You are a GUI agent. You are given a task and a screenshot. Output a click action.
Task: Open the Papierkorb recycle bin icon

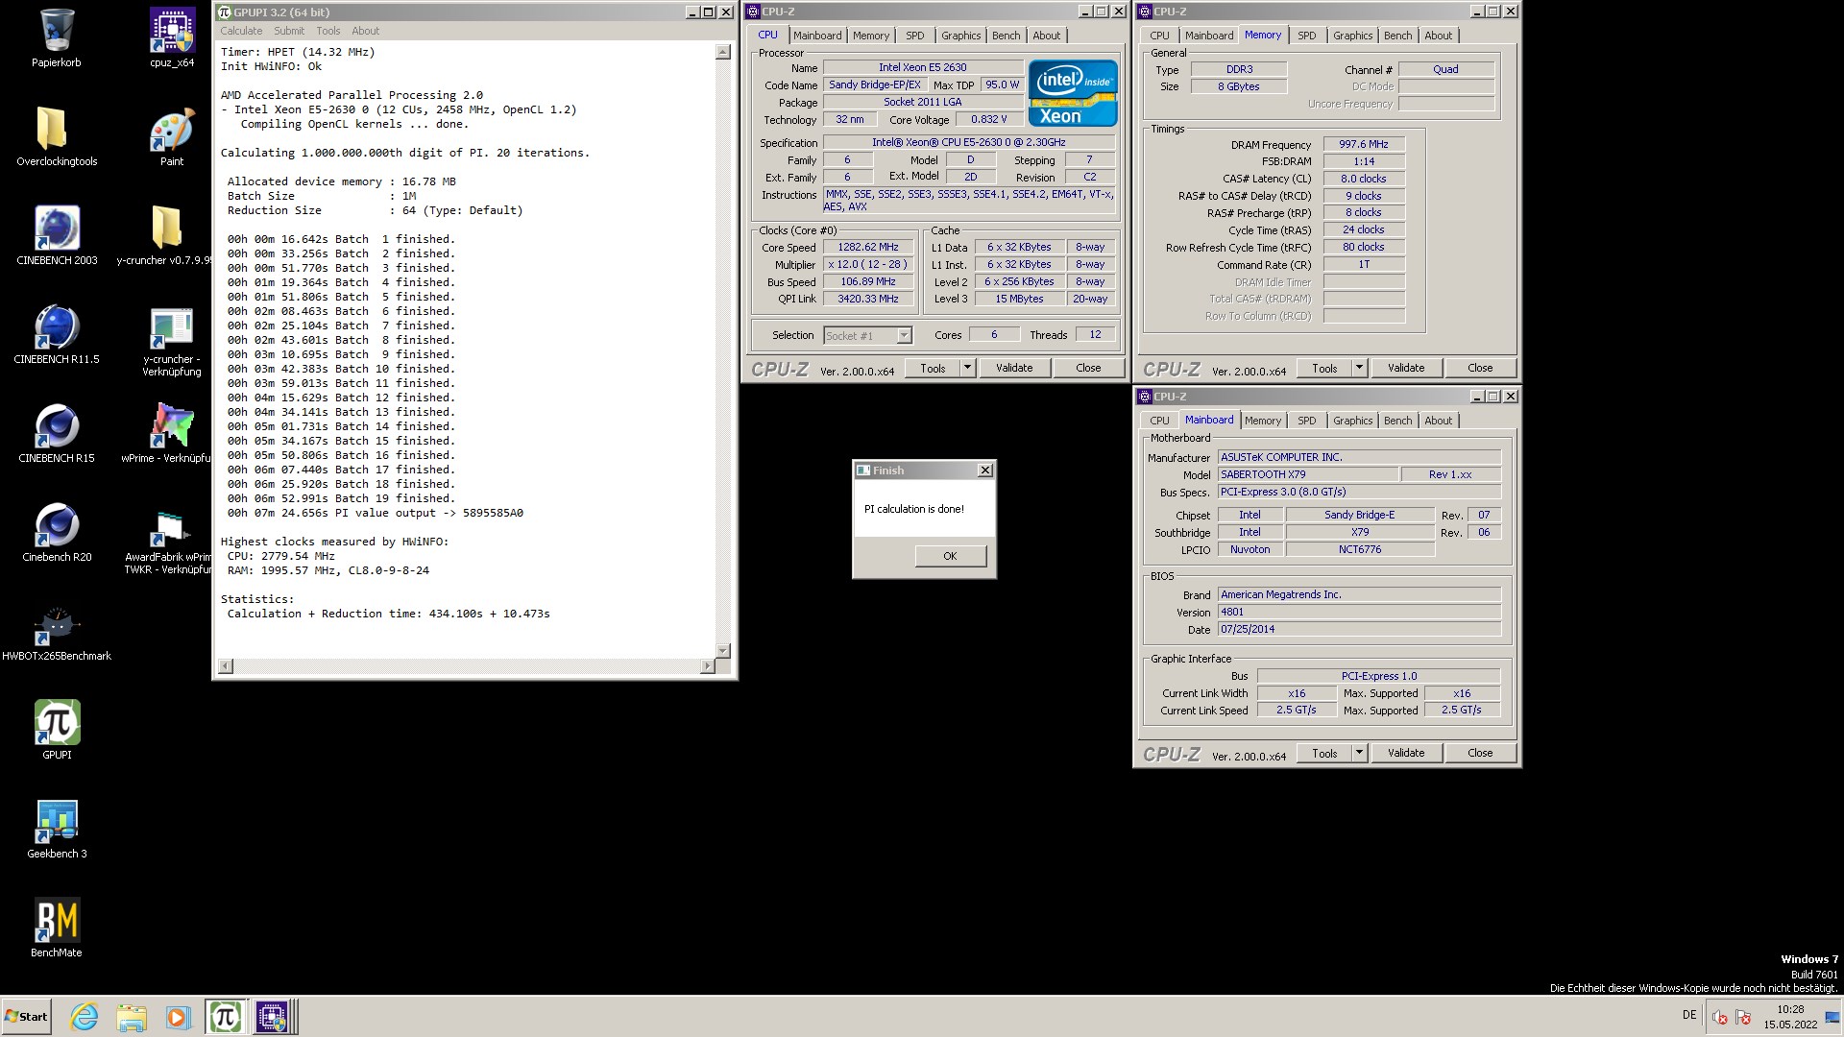point(57,38)
